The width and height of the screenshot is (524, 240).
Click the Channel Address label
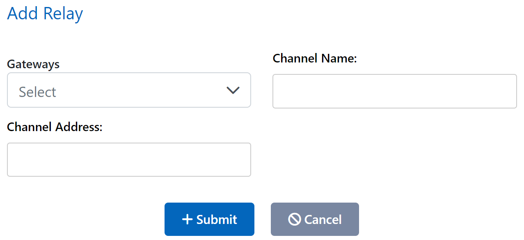(54, 127)
